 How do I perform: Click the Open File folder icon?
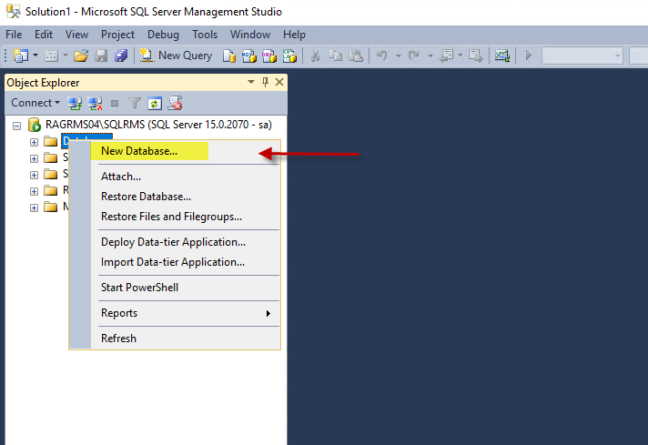pos(81,56)
